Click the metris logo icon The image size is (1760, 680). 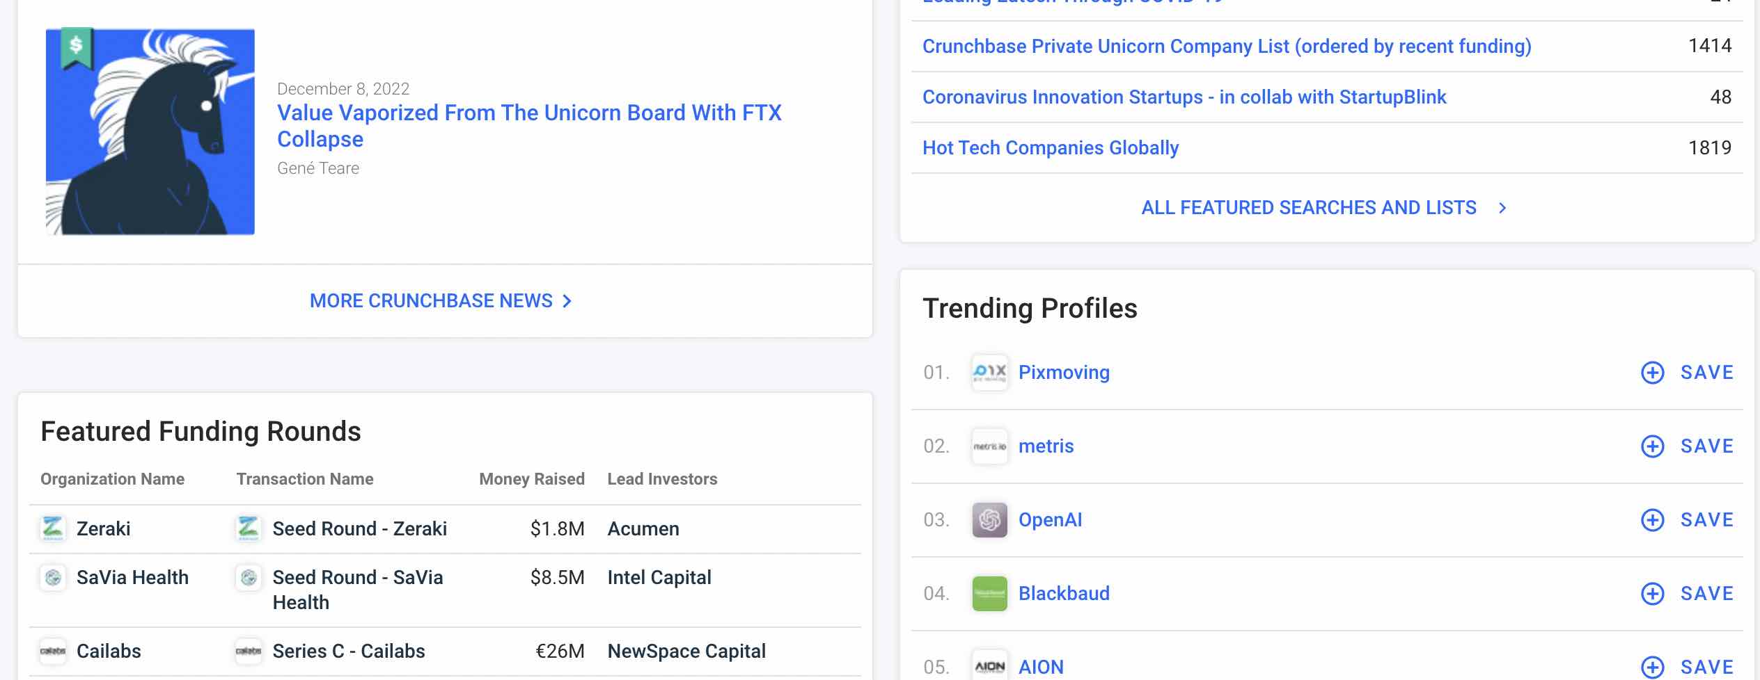[989, 446]
